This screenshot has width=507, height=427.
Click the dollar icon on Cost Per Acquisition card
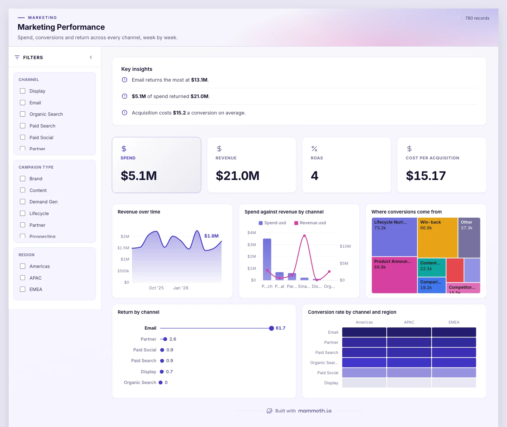pyautogui.click(x=409, y=149)
